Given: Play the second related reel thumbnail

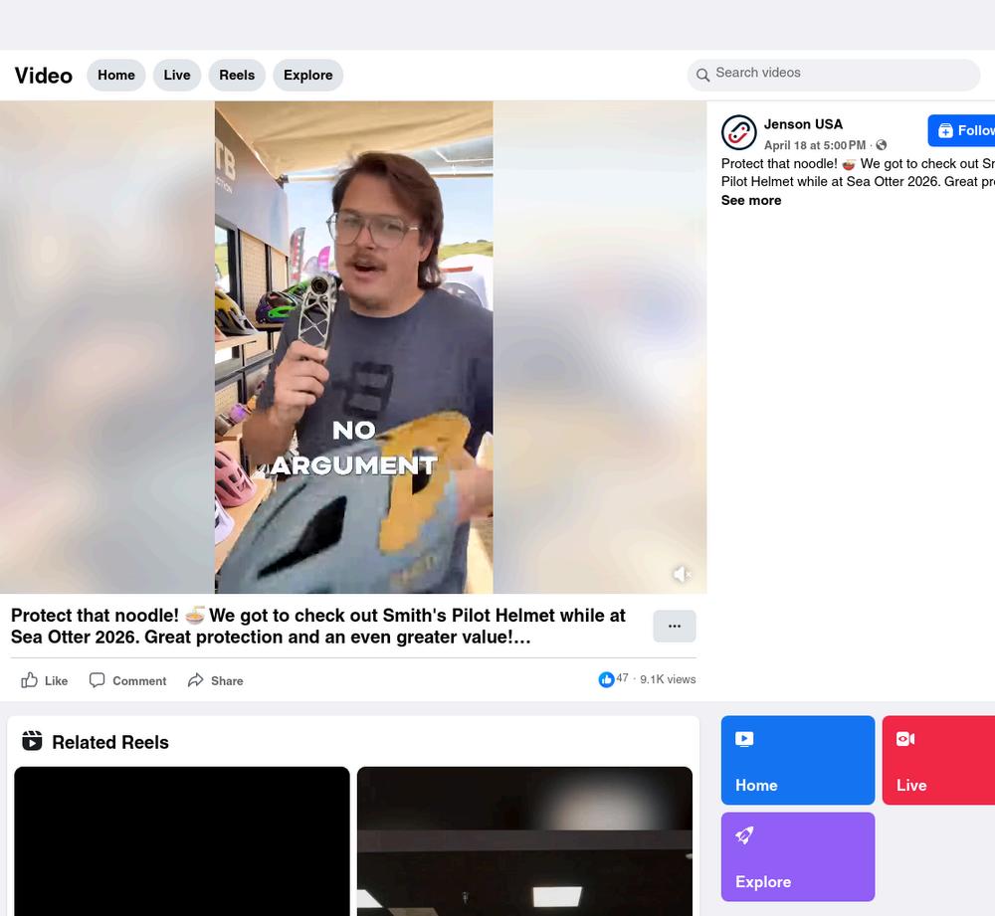Looking at the screenshot, I should point(524,841).
